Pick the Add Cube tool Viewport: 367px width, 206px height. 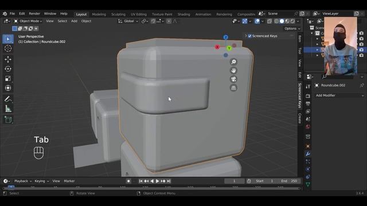(x=8, y=120)
